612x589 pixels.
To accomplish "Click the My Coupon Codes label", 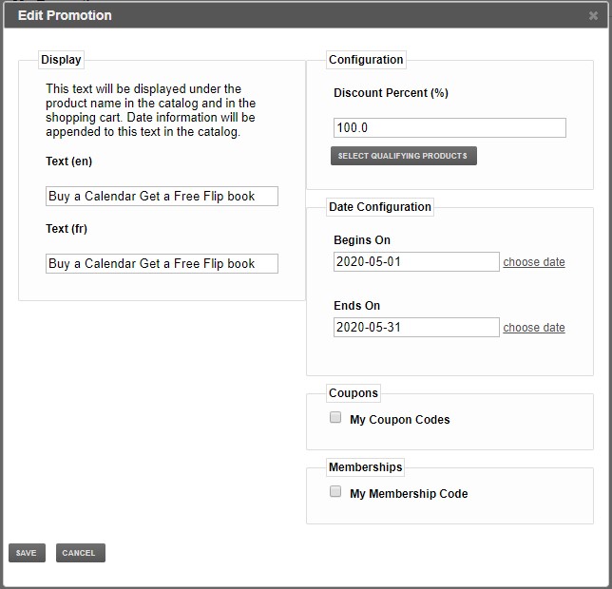I will 400,419.
